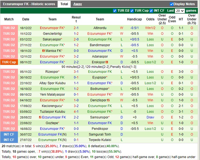Click red card icon beside Manisa FK

coord(43,51)
